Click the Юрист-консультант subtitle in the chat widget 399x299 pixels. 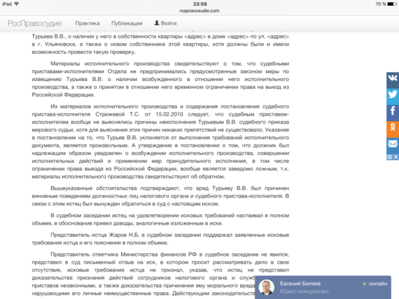[x=303, y=292]
